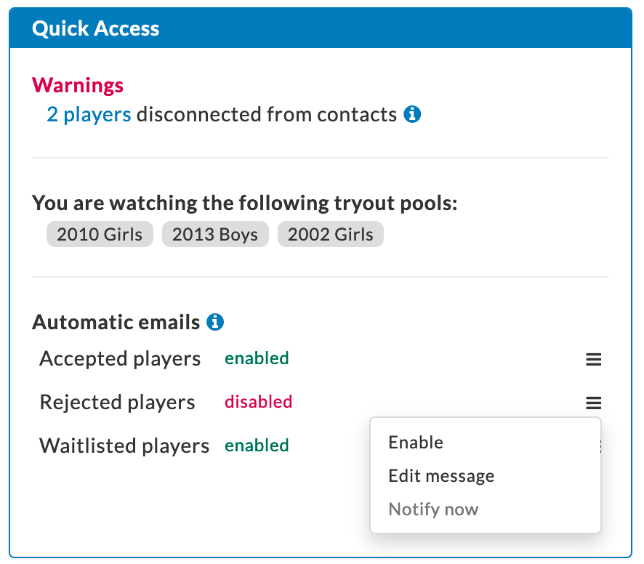The image size is (644, 564).
Task: Select the 2013 Boys tryout pool tag
Action: tap(215, 234)
